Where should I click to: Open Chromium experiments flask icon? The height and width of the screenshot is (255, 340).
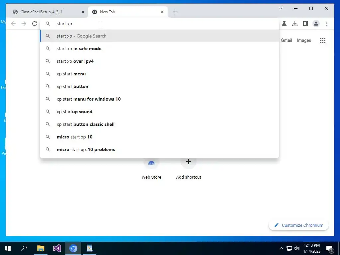[284, 24]
